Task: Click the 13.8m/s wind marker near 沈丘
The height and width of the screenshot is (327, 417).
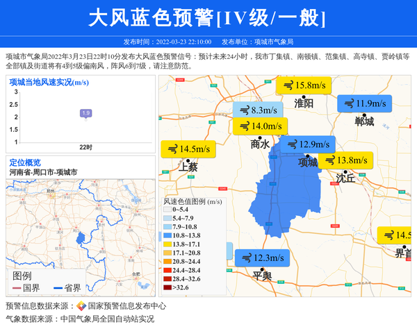Action: coord(345,160)
